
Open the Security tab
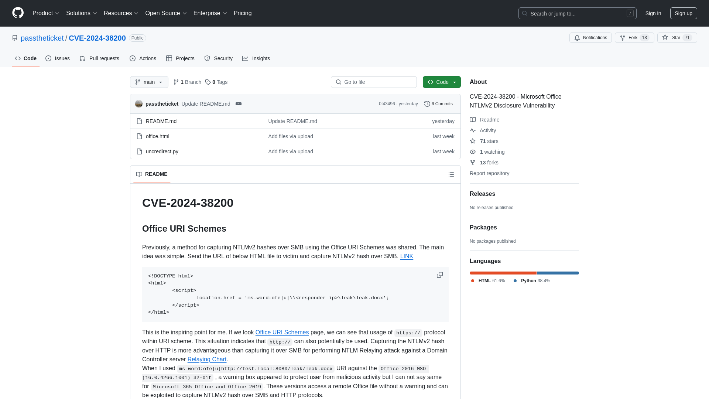(218, 58)
